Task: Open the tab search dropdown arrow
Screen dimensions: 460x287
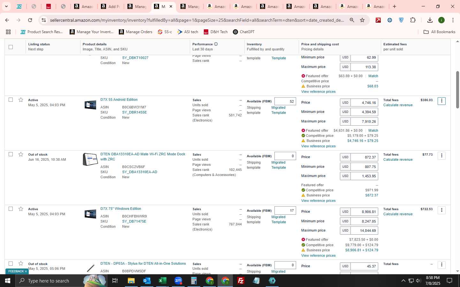Action: (x=6, y=6)
